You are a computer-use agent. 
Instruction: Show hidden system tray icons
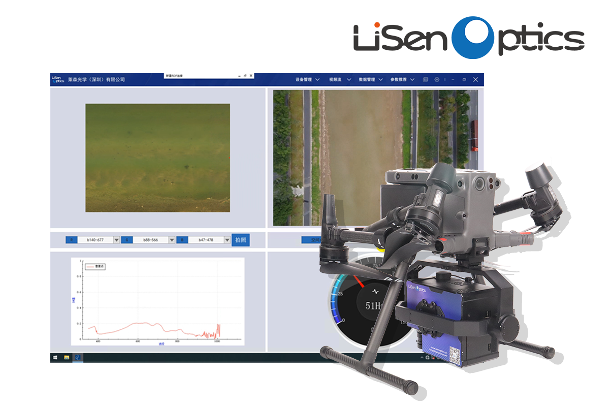422,358
